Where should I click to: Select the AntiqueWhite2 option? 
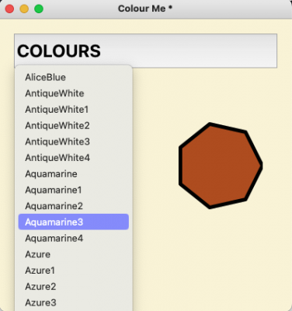point(74,125)
